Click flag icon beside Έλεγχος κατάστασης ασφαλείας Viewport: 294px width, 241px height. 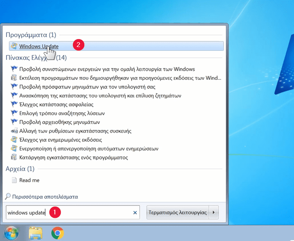point(14,104)
